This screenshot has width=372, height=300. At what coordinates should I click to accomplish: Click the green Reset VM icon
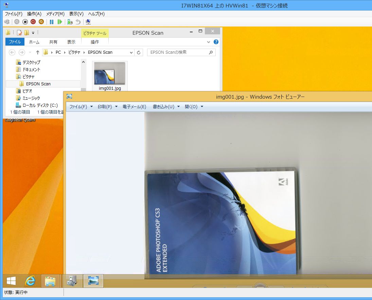(x=59, y=22)
